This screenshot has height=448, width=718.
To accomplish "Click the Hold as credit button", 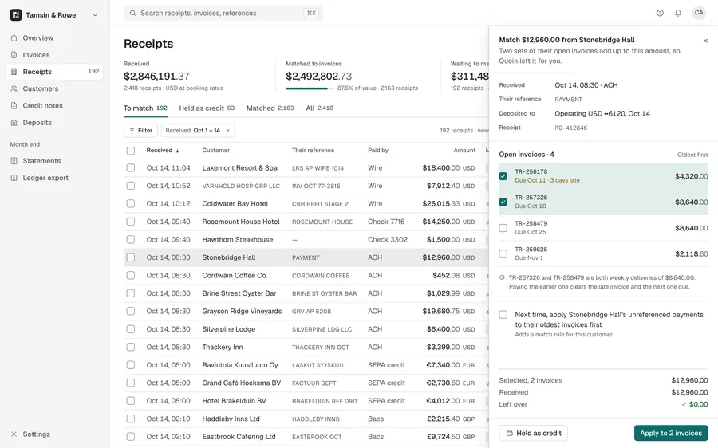I will (x=534, y=434).
